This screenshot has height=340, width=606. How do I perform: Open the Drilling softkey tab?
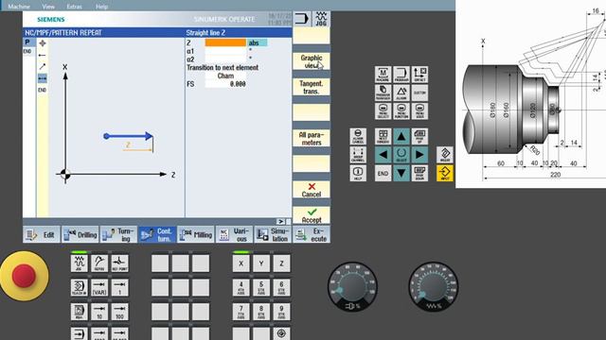(80, 234)
